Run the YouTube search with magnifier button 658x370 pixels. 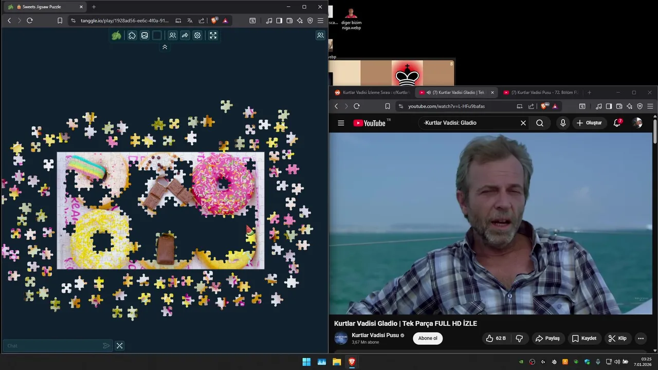point(539,123)
